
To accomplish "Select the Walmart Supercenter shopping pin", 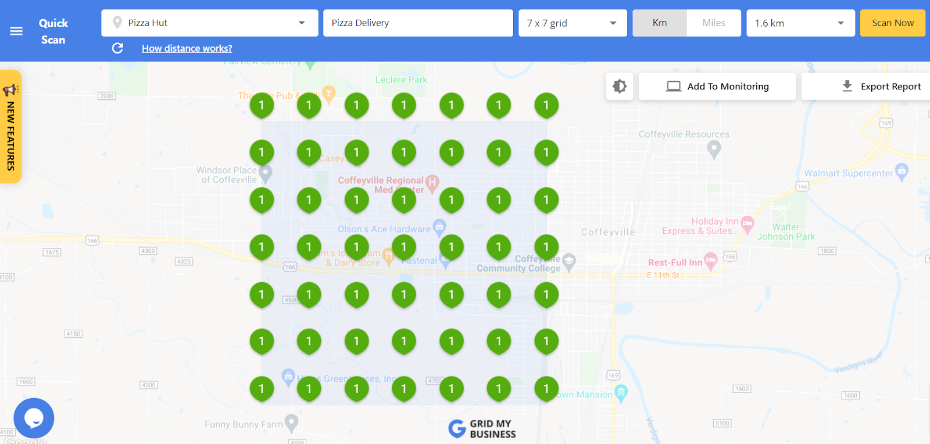I will (902, 172).
